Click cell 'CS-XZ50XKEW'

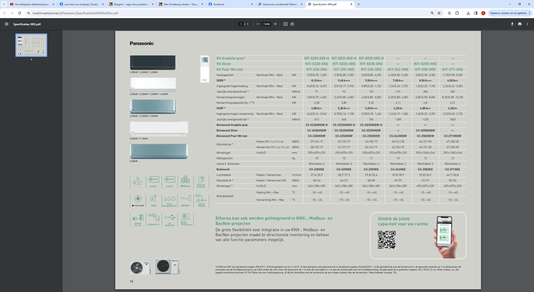click(x=425, y=131)
